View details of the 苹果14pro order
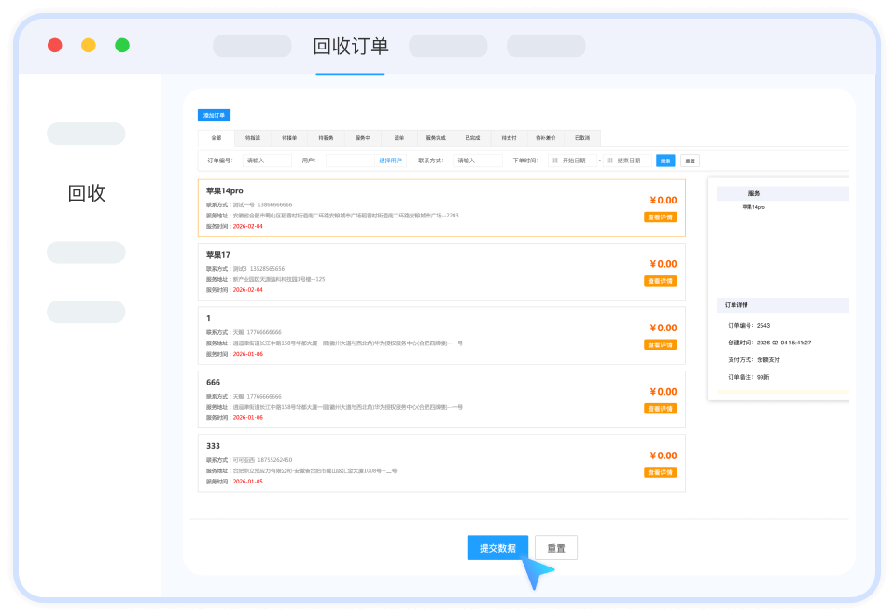 (x=661, y=217)
